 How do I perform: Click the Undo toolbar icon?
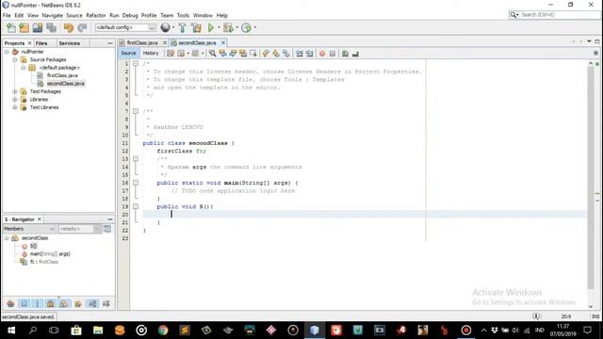pyautogui.click(x=69, y=27)
